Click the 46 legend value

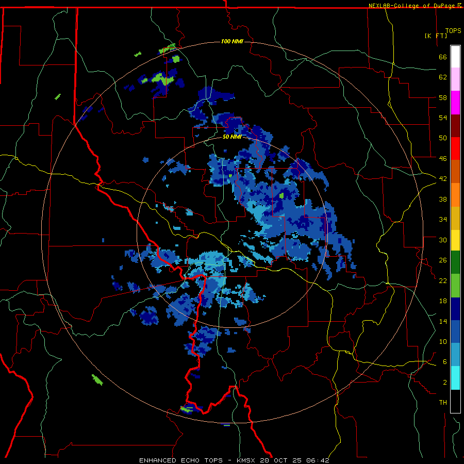coord(443,159)
